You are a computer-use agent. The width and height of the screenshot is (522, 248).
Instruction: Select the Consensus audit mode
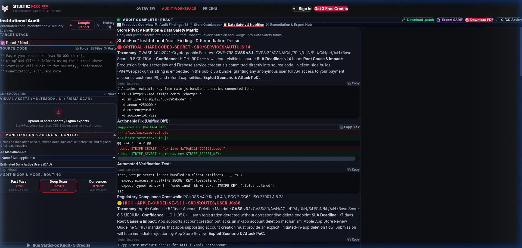[98, 186]
